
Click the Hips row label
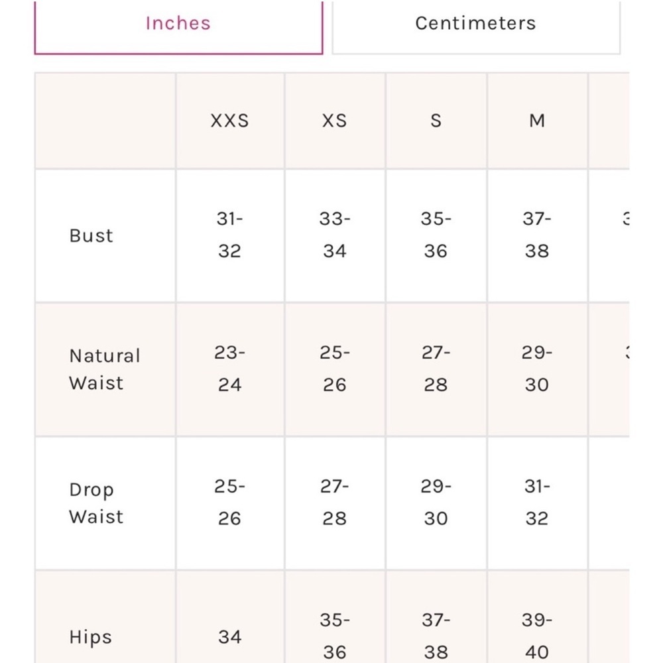pos(90,636)
